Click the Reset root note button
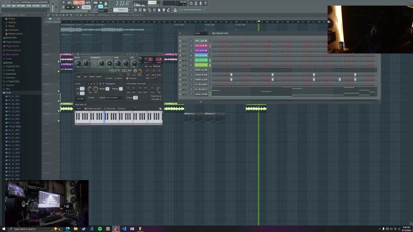 click(79, 109)
